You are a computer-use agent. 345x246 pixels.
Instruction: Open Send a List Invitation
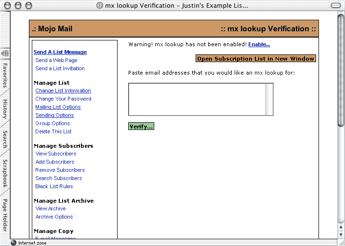[x=60, y=68]
